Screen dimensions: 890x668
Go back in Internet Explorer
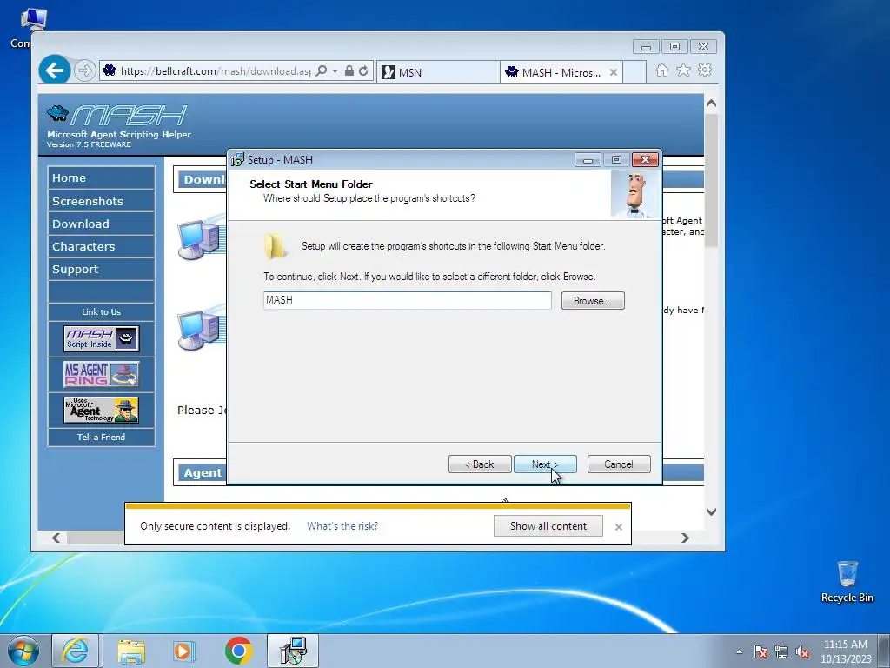coord(55,70)
